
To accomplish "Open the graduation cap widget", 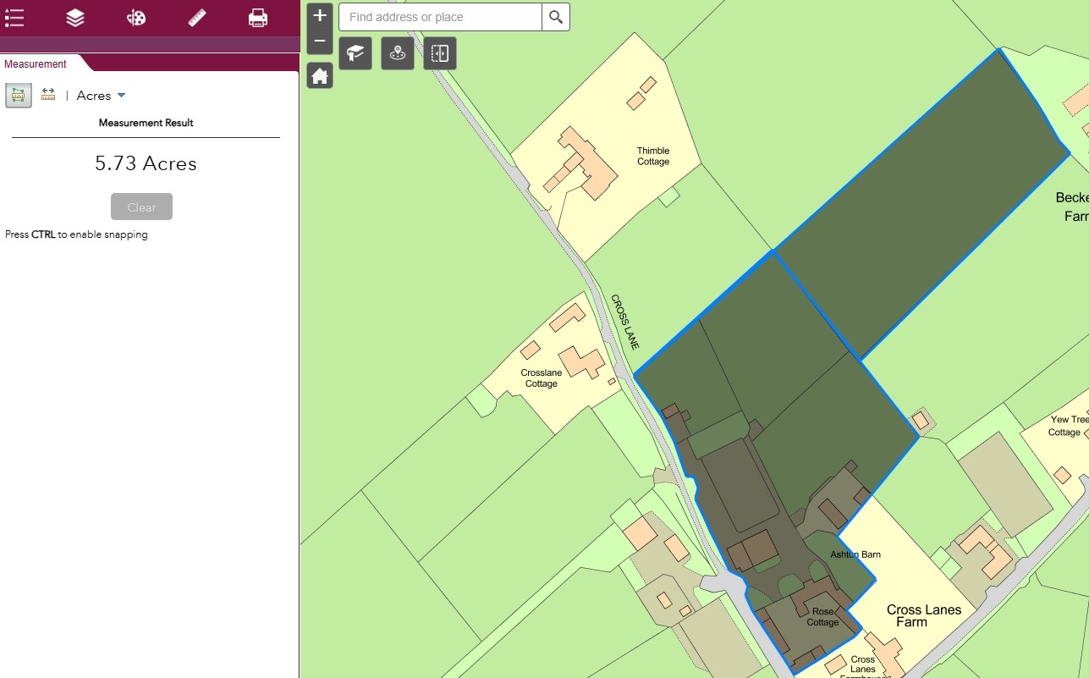I will pos(355,53).
